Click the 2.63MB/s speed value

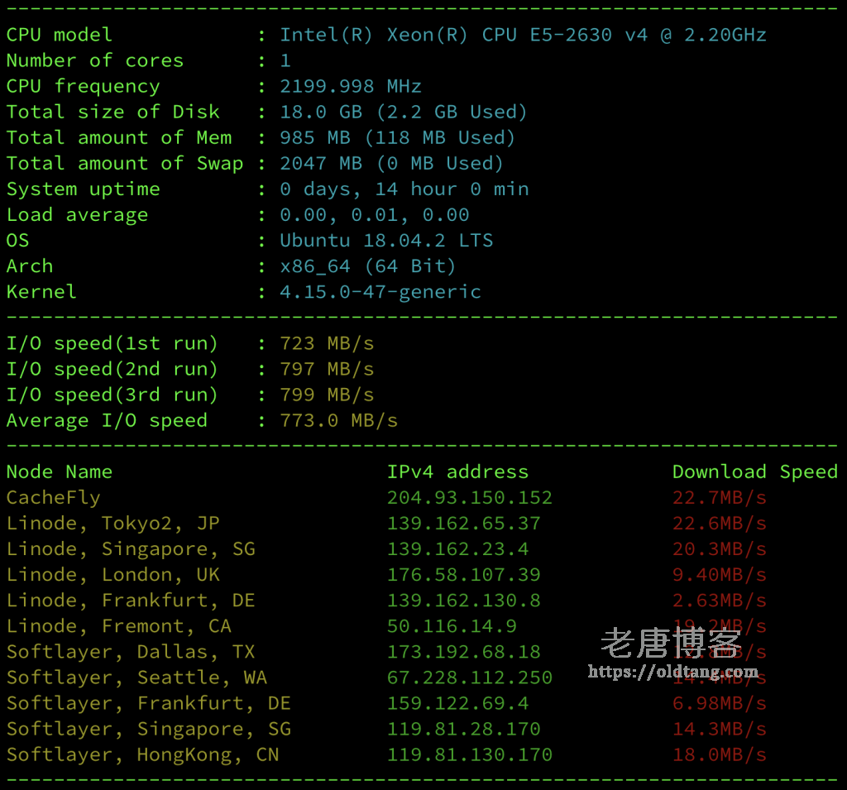[719, 601]
